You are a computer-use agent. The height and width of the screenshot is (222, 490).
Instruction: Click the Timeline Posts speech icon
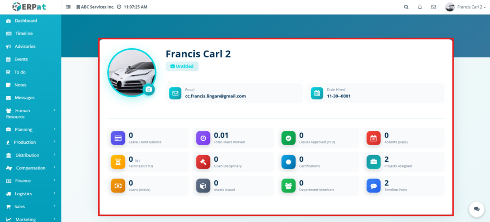click(374, 186)
